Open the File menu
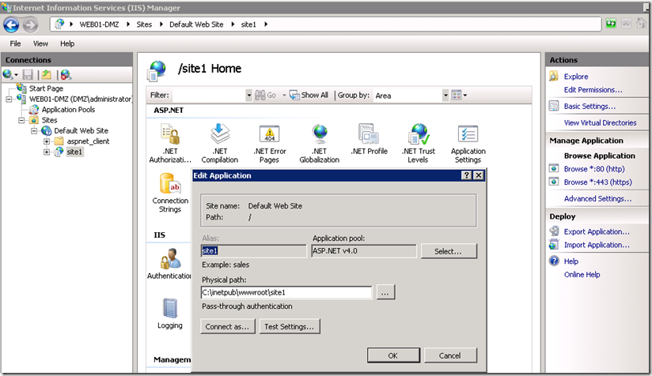The image size is (652, 376). pos(15,43)
